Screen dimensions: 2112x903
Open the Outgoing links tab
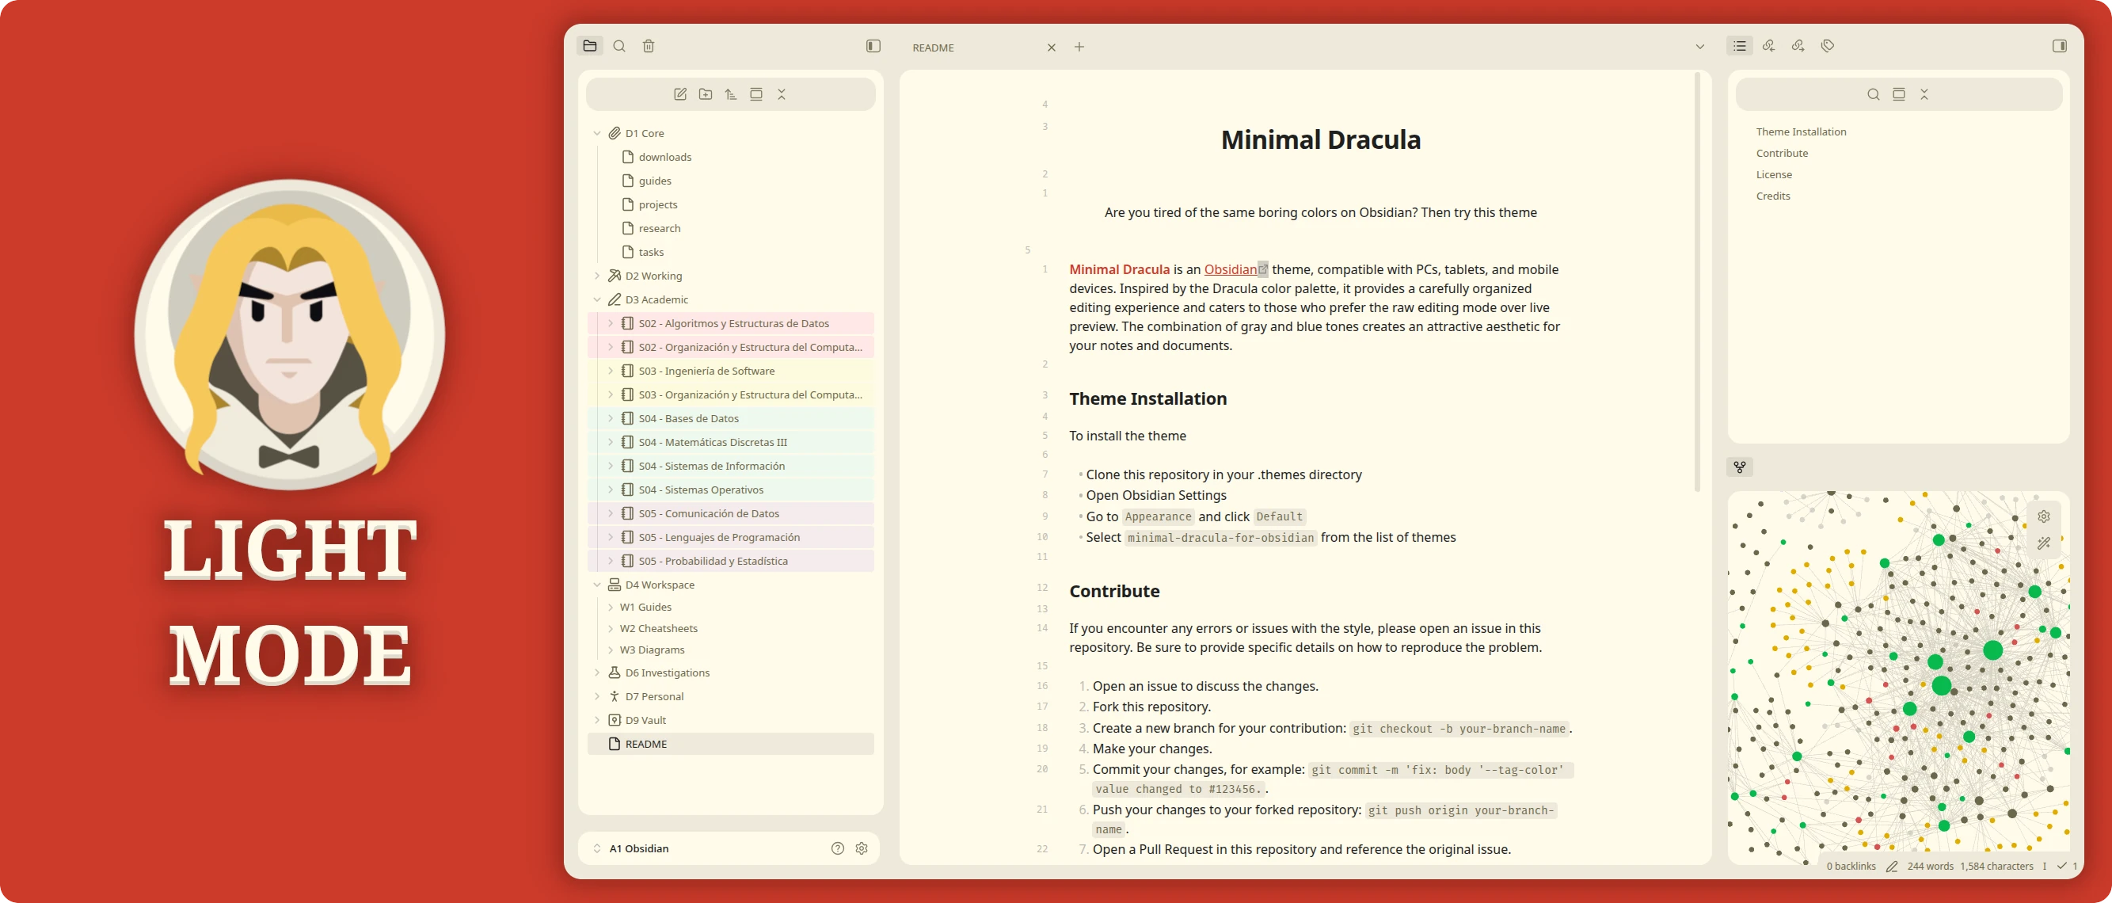(1798, 46)
